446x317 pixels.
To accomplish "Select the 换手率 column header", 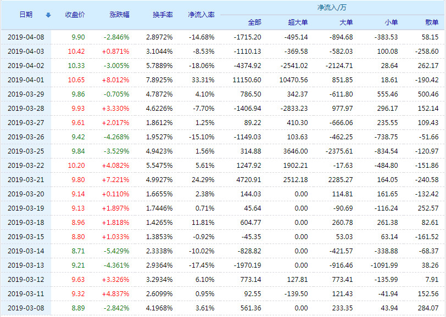I will 163,15.
